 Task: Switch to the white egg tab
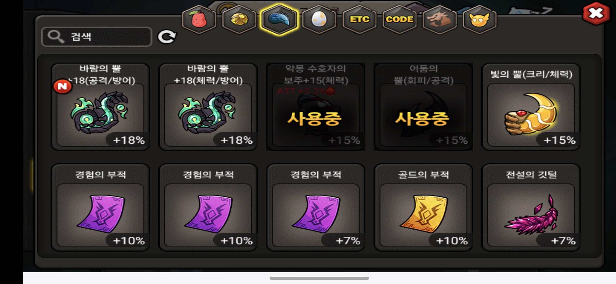click(319, 19)
